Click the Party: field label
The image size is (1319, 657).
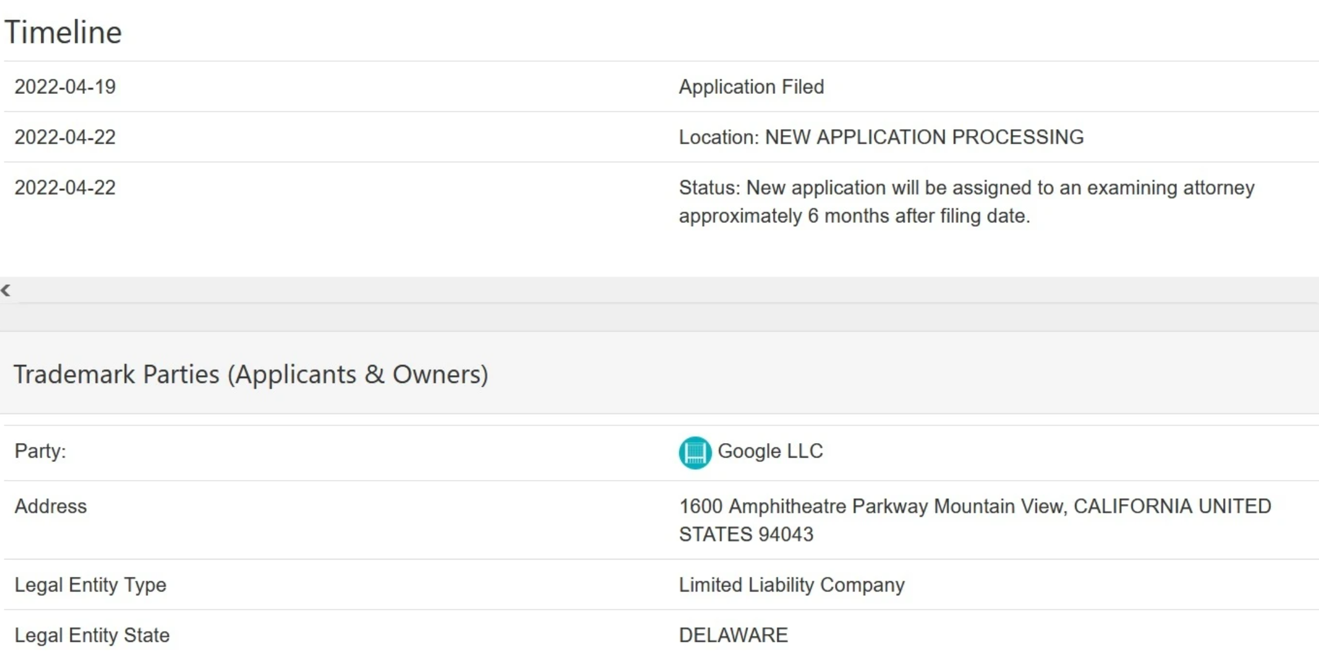point(40,451)
